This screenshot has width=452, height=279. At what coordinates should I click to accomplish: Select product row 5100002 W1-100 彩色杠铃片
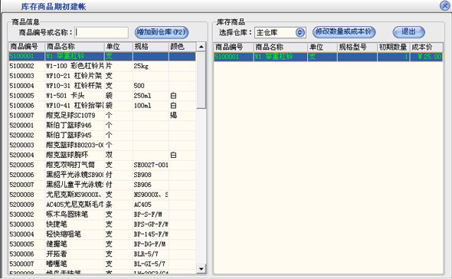(x=103, y=66)
